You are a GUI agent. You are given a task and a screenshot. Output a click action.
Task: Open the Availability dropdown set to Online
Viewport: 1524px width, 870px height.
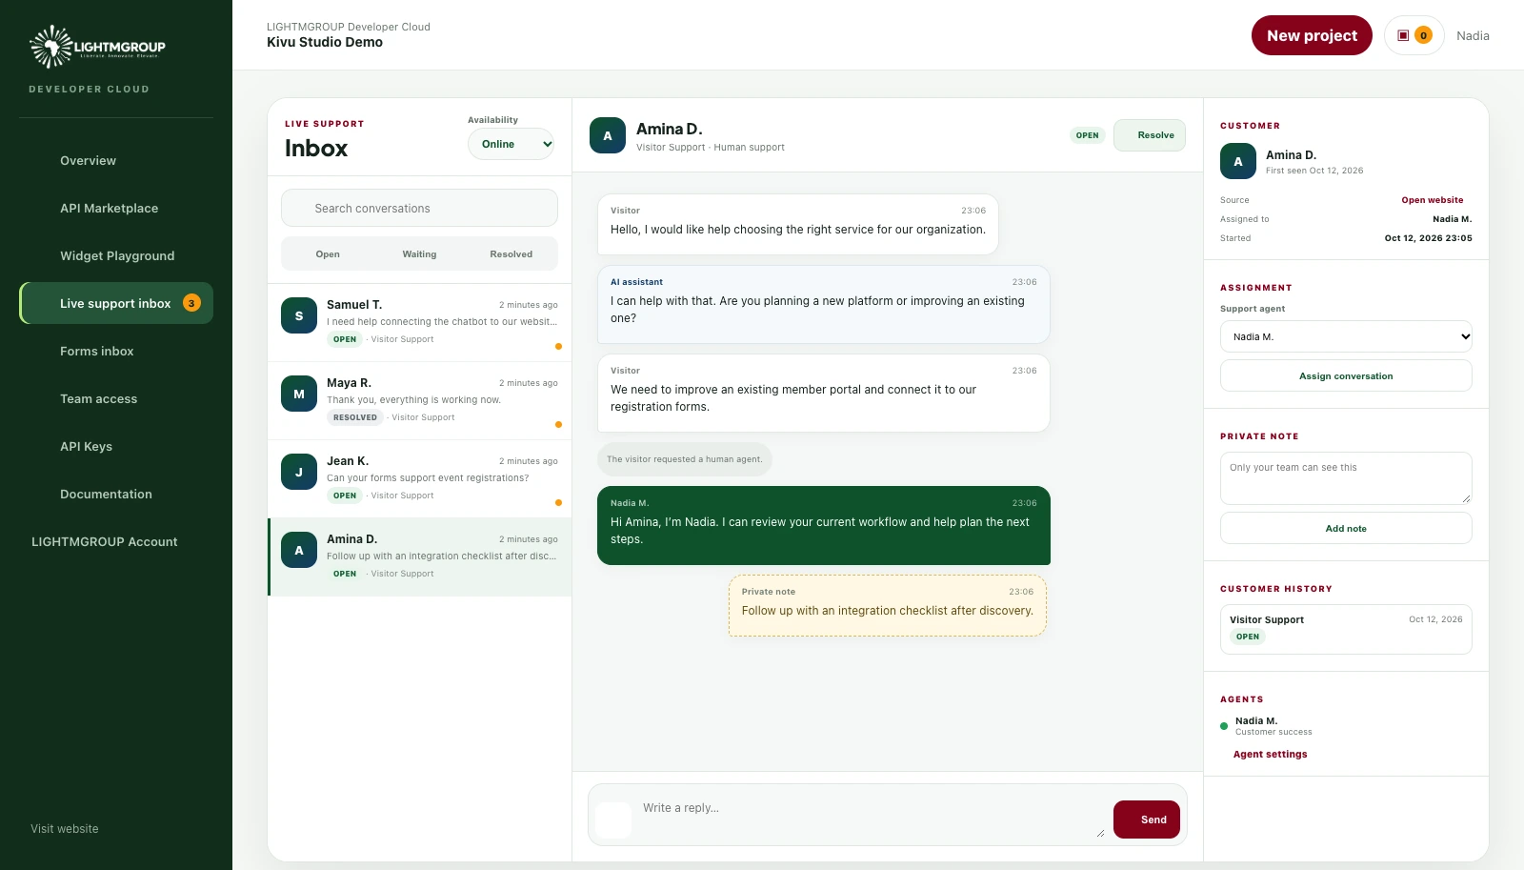511,144
